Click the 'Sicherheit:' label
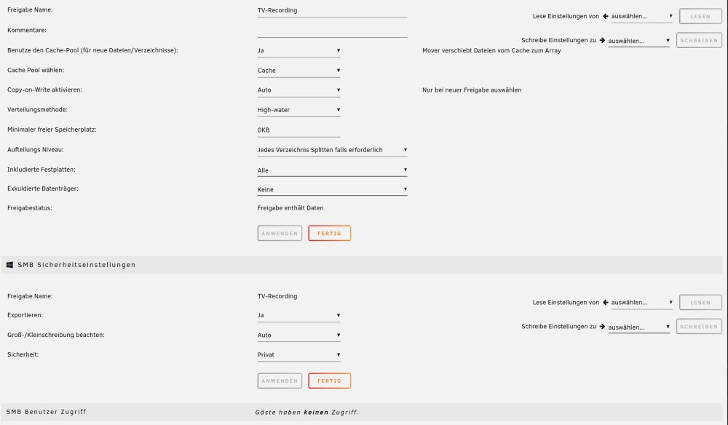This screenshot has height=425, width=728. [x=23, y=354]
